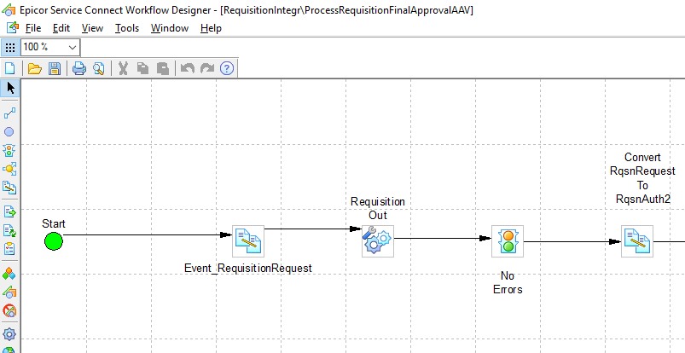Select Convert RqsnRequest To RqsnAuth2 node
The image size is (685, 353).
coord(637,241)
